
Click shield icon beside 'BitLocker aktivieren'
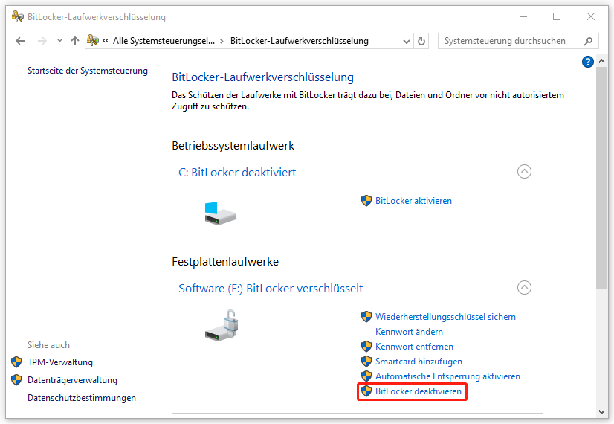pyautogui.click(x=366, y=201)
